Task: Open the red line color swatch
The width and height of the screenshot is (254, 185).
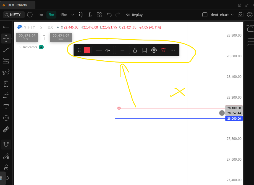Action: tap(87, 50)
